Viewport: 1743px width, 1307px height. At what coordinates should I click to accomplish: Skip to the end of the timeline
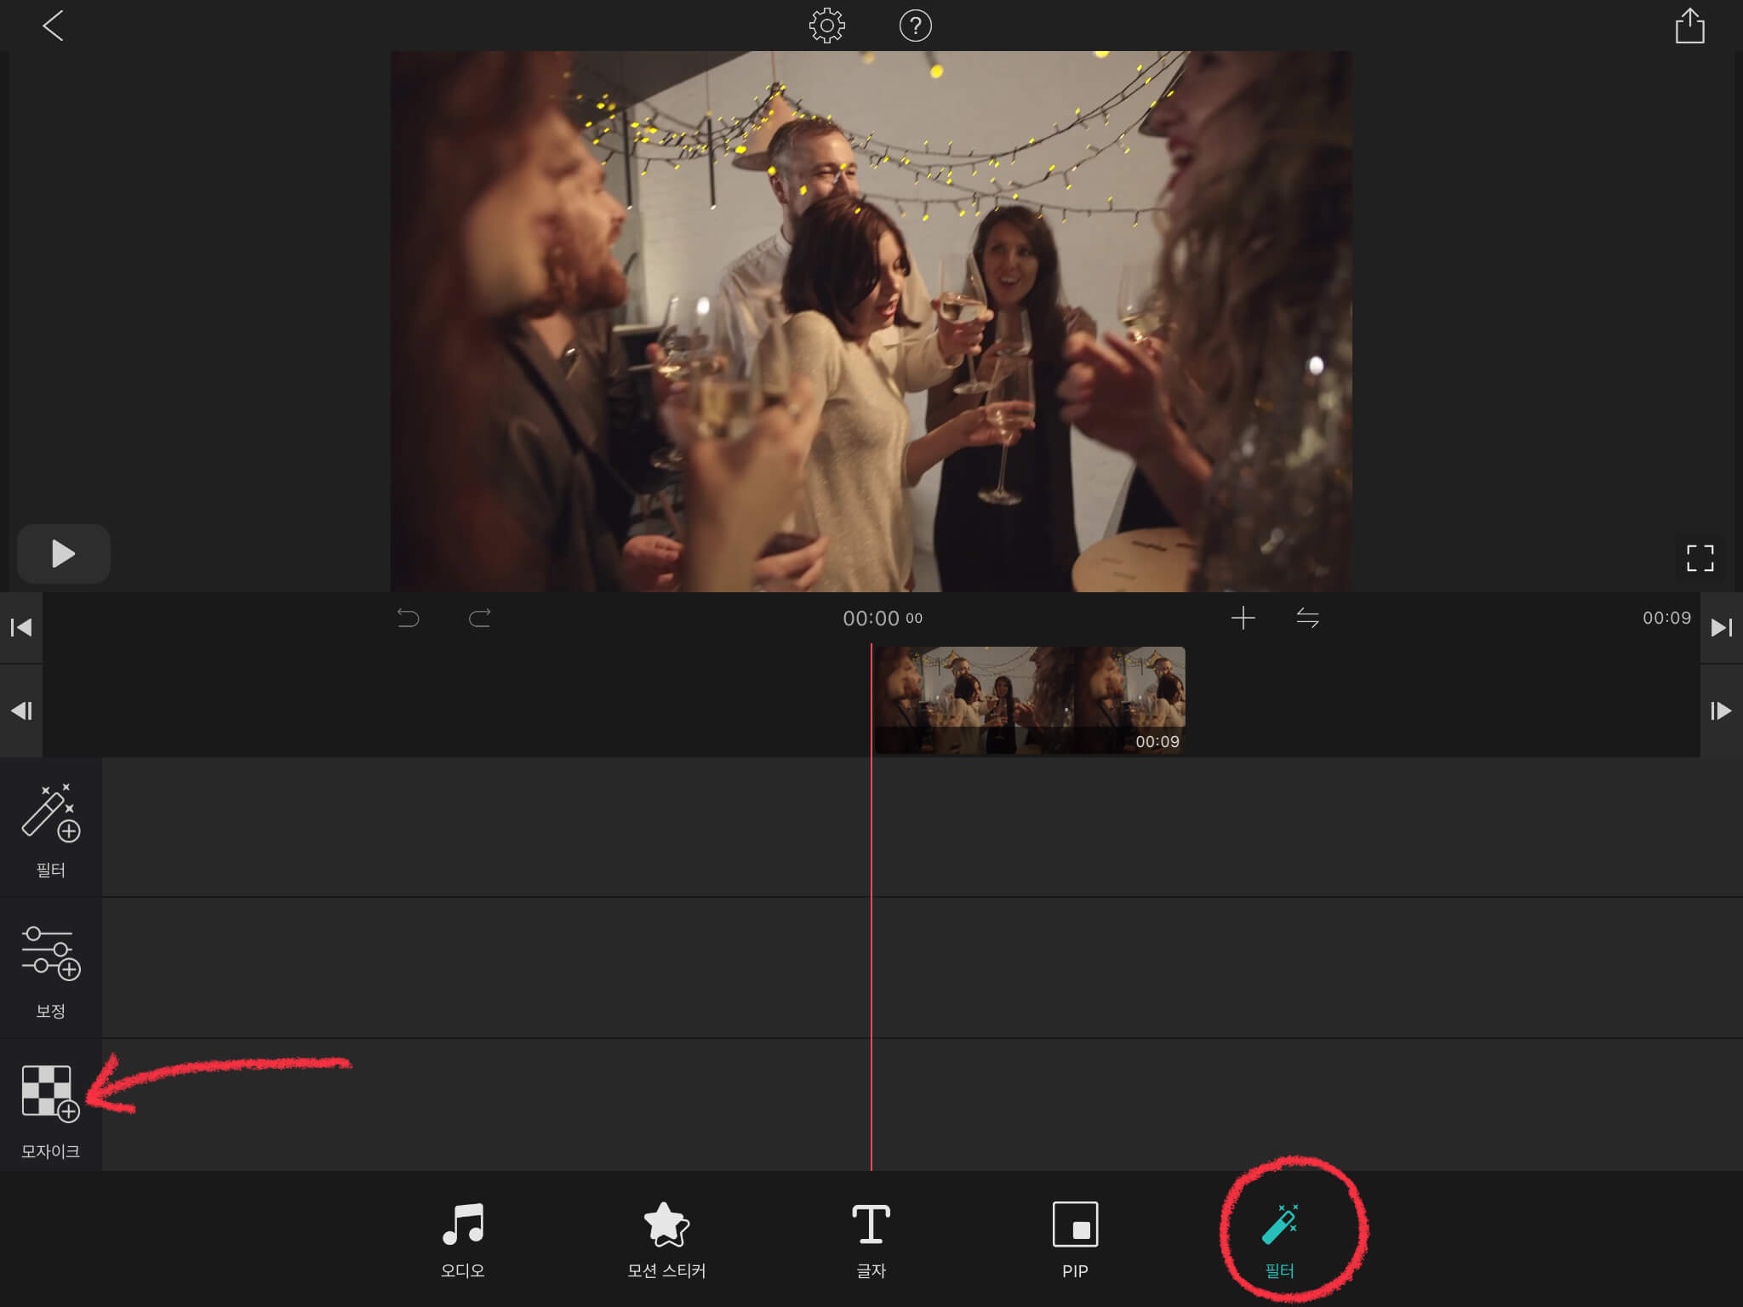pos(1721,628)
